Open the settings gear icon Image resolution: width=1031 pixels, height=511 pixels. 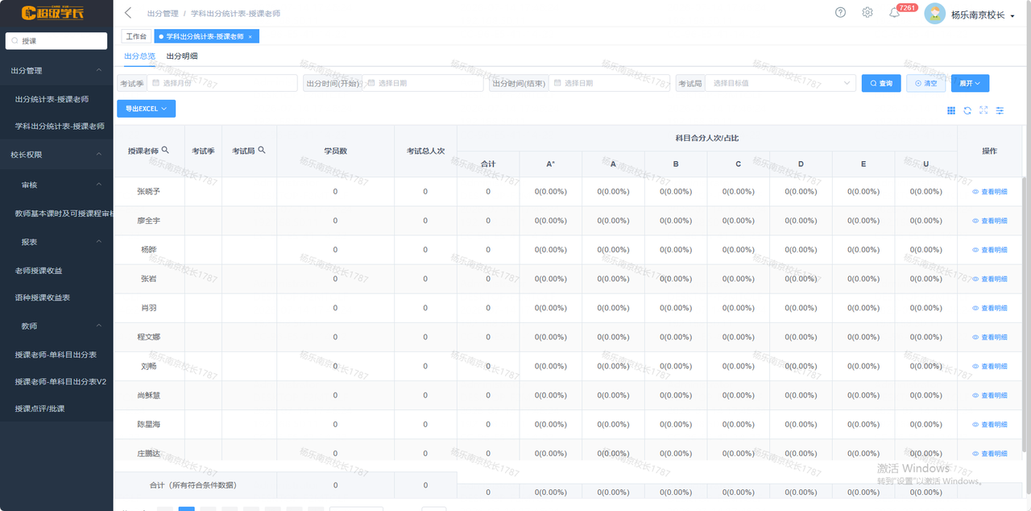tap(867, 13)
